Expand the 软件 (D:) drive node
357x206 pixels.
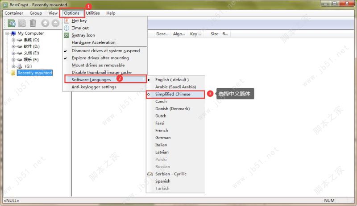pos(13,47)
